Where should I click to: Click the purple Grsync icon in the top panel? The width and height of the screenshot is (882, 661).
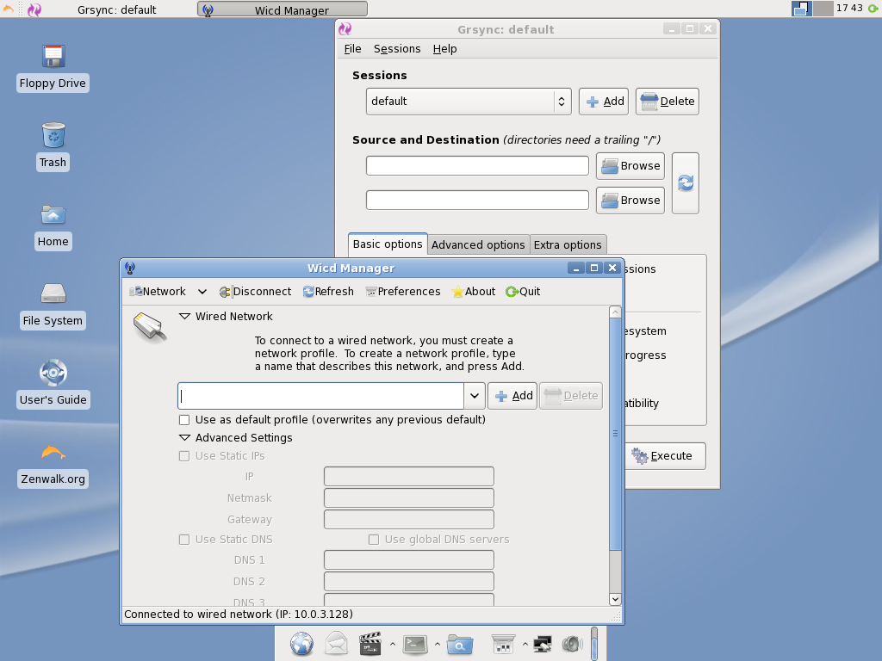click(34, 9)
